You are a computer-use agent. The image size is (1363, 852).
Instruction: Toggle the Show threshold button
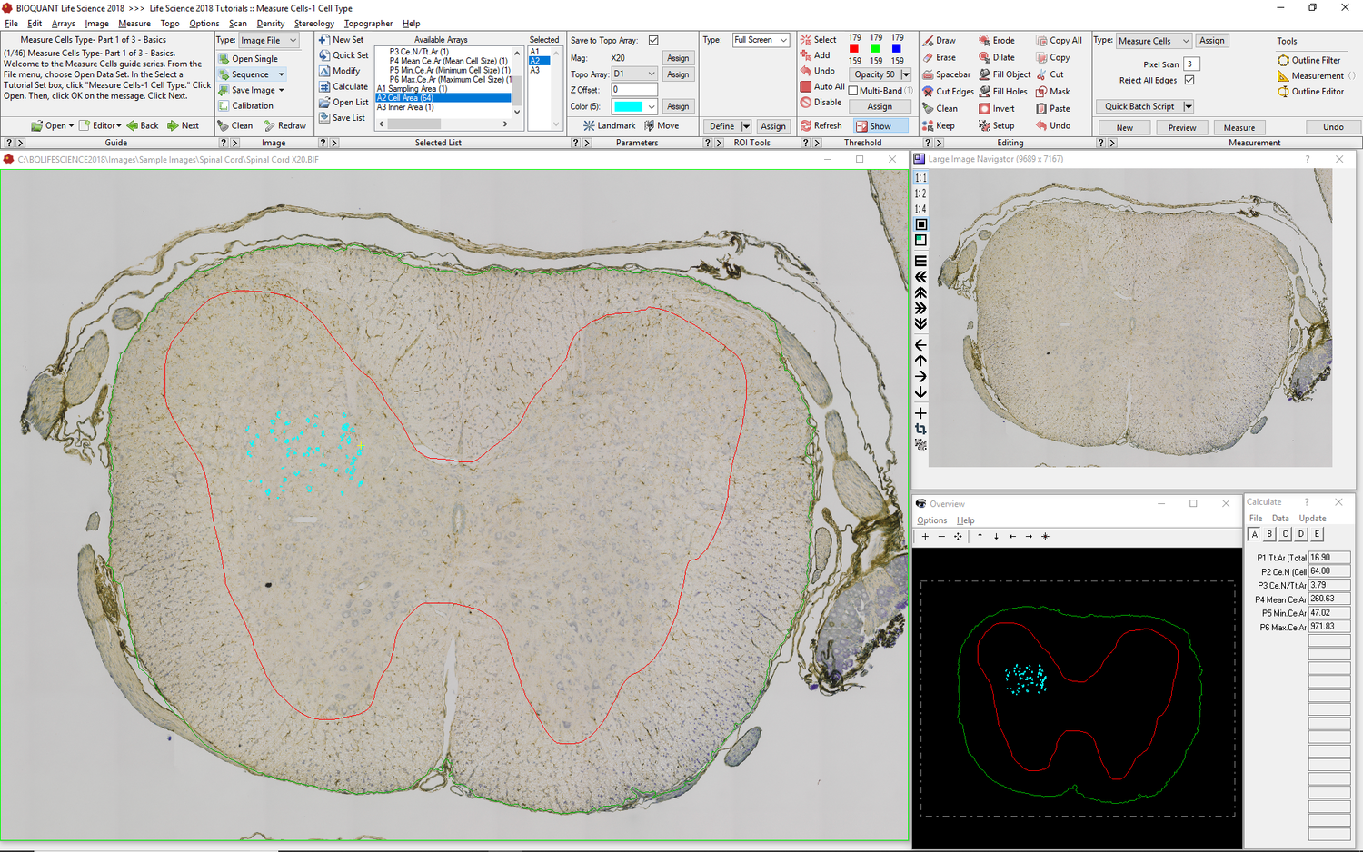[879, 126]
